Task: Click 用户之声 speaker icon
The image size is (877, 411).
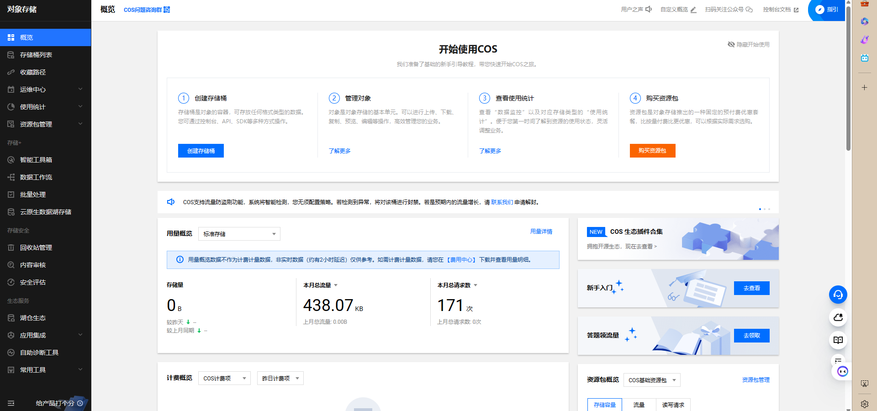Action: coord(649,10)
